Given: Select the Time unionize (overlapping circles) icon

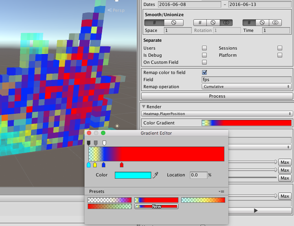Looking at the screenshot, I should pos(274,23).
